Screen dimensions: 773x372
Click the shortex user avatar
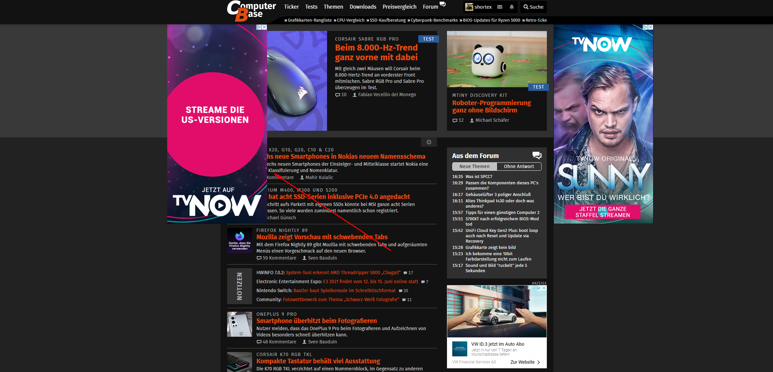click(x=469, y=7)
